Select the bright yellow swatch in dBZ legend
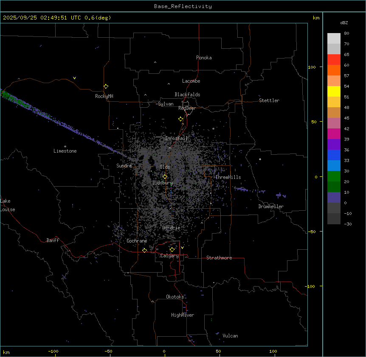The height and width of the screenshot is (357, 366). pyautogui.click(x=334, y=91)
